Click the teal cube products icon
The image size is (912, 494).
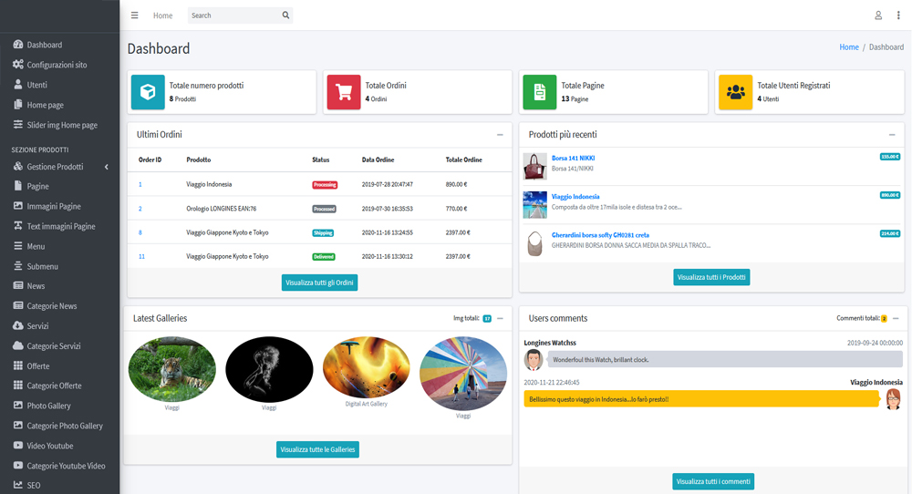click(148, 92)
